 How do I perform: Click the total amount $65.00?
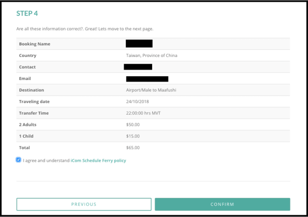pos(133,148)
